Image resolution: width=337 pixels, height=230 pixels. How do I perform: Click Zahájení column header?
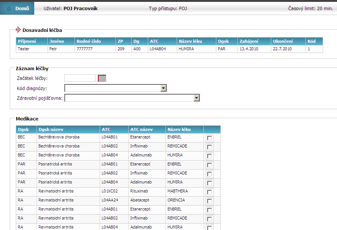click(x=254, y=41)
